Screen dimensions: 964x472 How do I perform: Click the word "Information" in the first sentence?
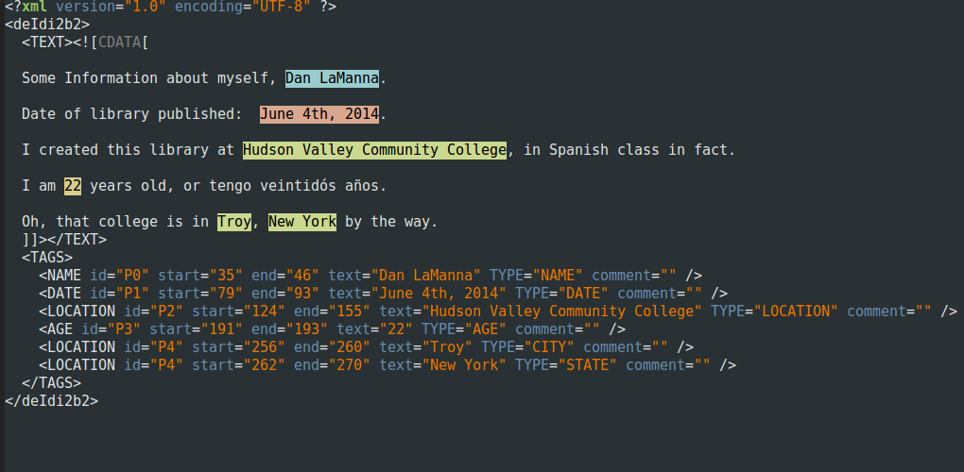[112, 78]
